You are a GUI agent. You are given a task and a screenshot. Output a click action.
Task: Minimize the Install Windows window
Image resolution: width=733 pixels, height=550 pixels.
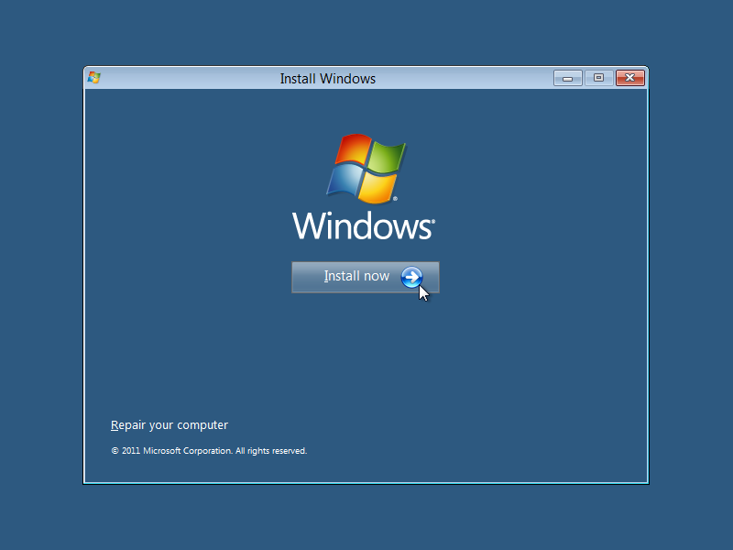567,78
